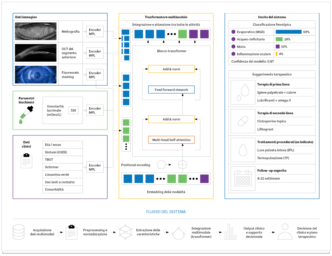This screenshot has height=256, width=332.
Task: Click the Trasformatore multimodale heading
Action: coord(166,17)
